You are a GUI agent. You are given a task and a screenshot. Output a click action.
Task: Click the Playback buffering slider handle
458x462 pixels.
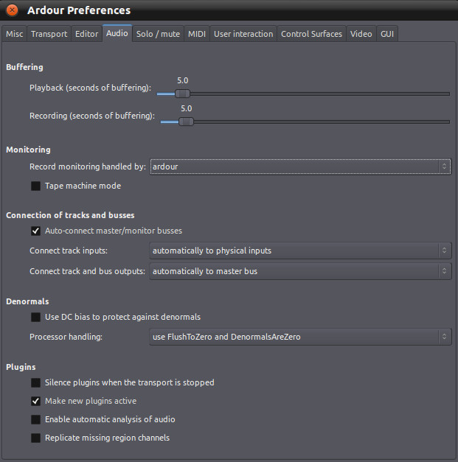click(x=183, y=94)
